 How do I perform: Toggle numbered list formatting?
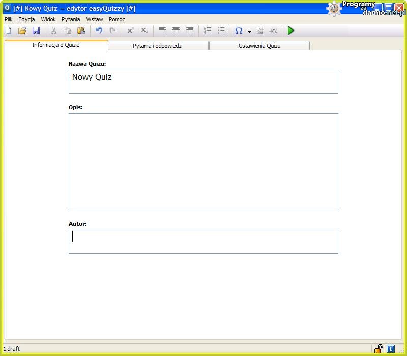tap(208, 31)
